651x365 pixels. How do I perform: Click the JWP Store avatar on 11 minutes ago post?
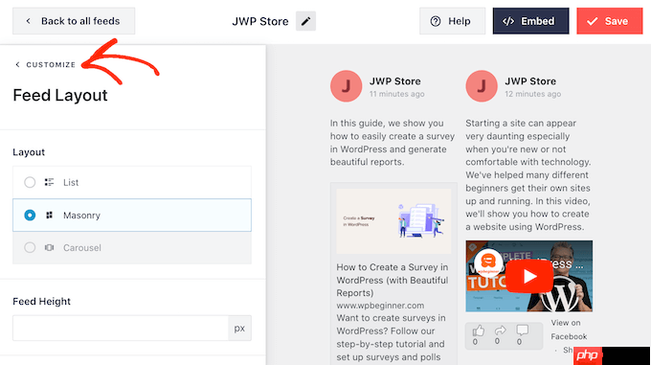pyautogui.click(x=346, y=86)
